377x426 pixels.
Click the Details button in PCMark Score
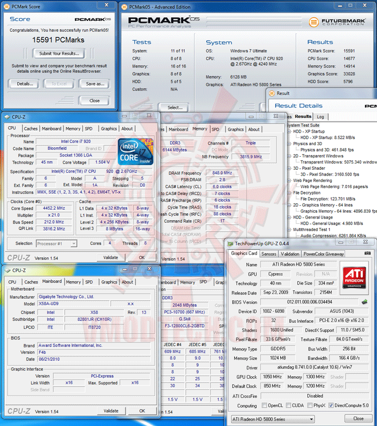pos(25,84)
